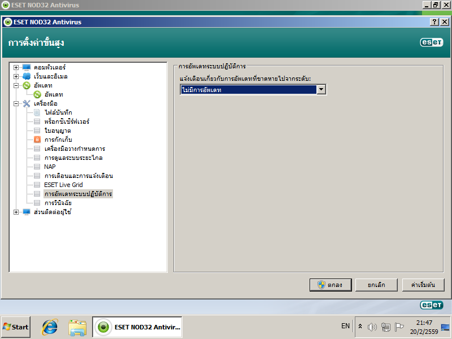Open the update level dropdown arrow

point(321,90)
